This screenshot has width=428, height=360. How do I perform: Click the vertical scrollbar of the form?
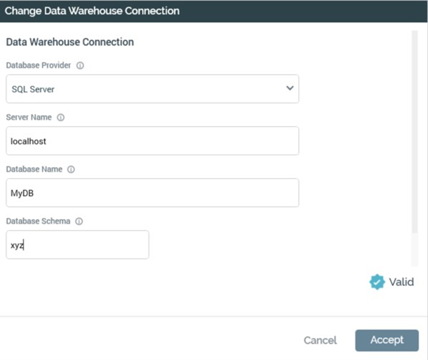coord(415,133)
